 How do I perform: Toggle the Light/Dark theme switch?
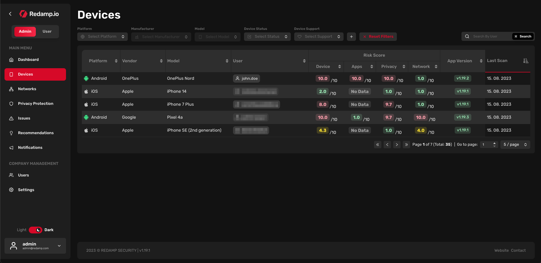[x=36, y=230]
